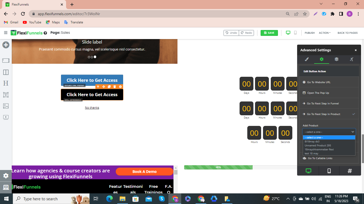Screen dimensions: 364x204
Task: Click blue Click Here to Get Access button
Action: (92, 80)
